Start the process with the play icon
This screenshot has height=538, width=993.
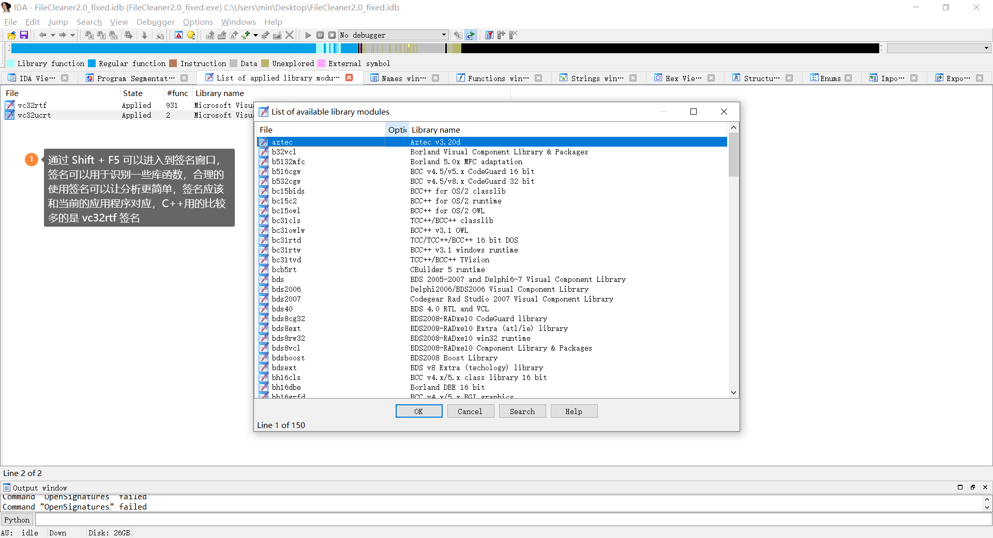308,35
